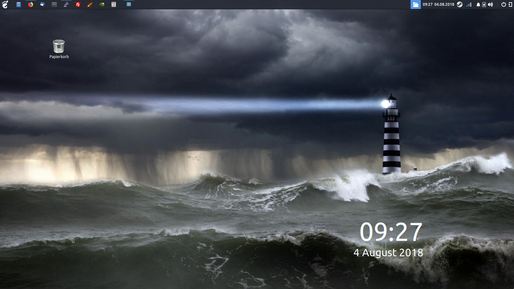
Task: Open the network signal strength indicator
Action: click(x=469, y=4)
